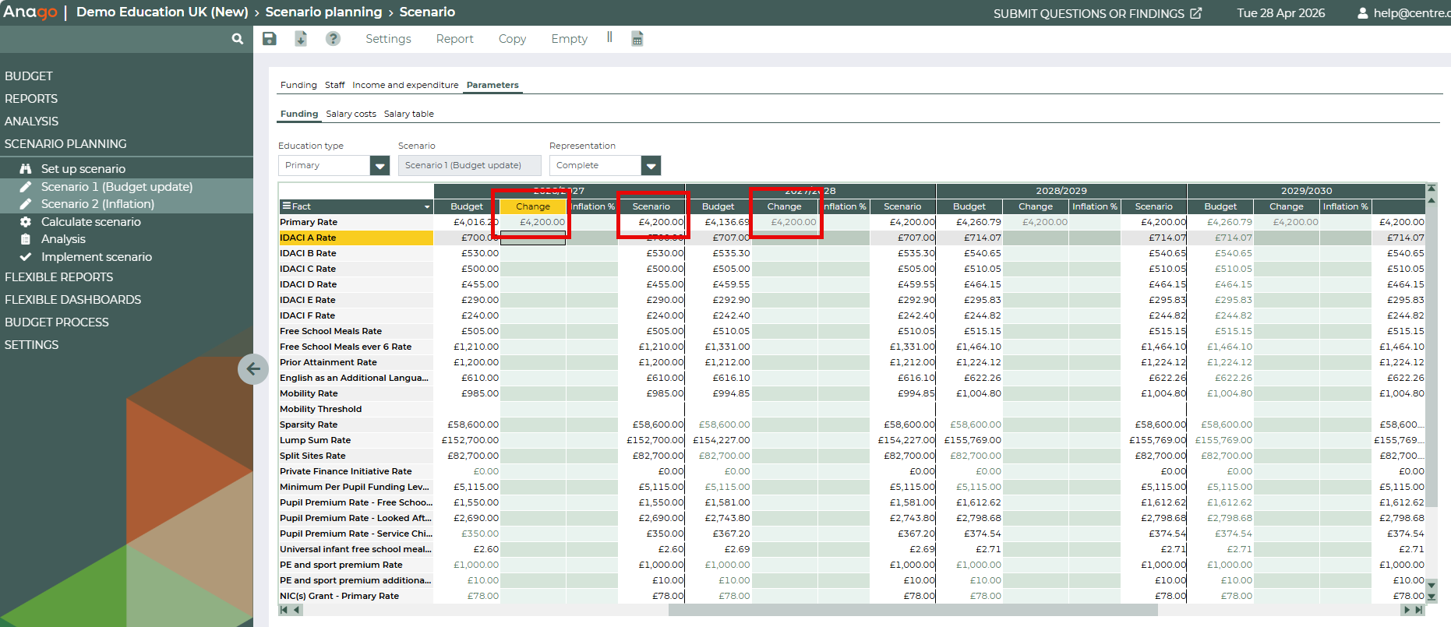The width and height of the screenshot is (1451, 627).
Task: Switch to the Salary costs sub-tab
Action: (351, 114)
